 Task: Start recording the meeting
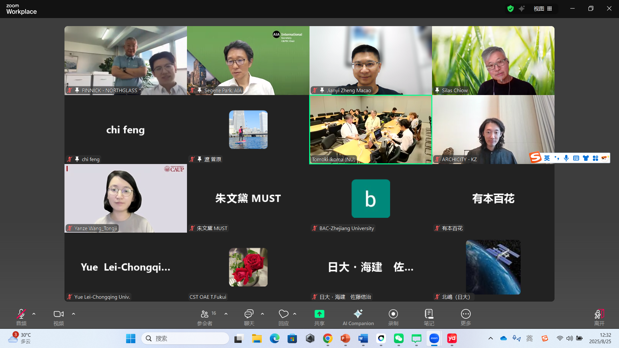393,317
